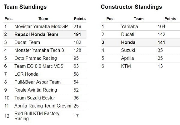Click the Team Standings heading
The width and height of the screenshot is (180, 125).
click(x=25, y=7)
